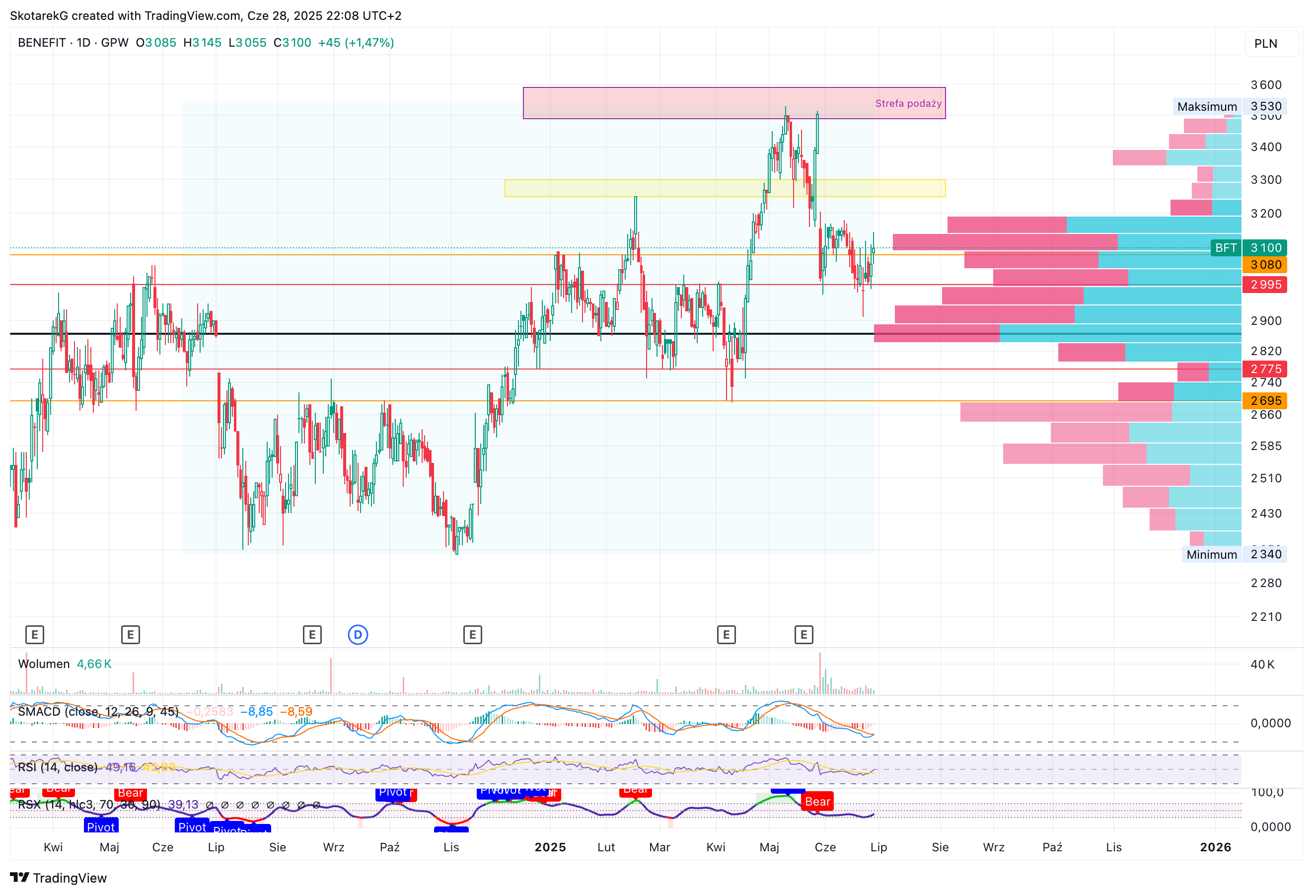Click the earnings E marker in April 2025
Image resolution: width=1313 pixels, height=895 pixels.
[727, 635]
